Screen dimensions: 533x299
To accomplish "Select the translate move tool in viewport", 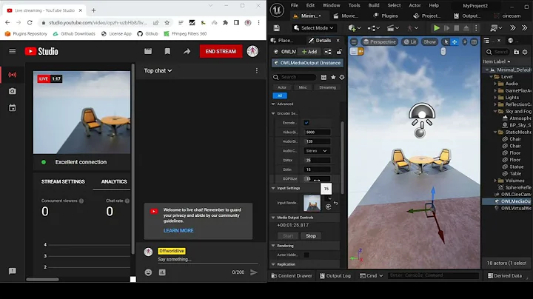I will (x=455, y=41).
